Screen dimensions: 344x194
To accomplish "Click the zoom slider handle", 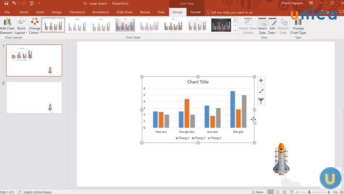I will (309, 192).
